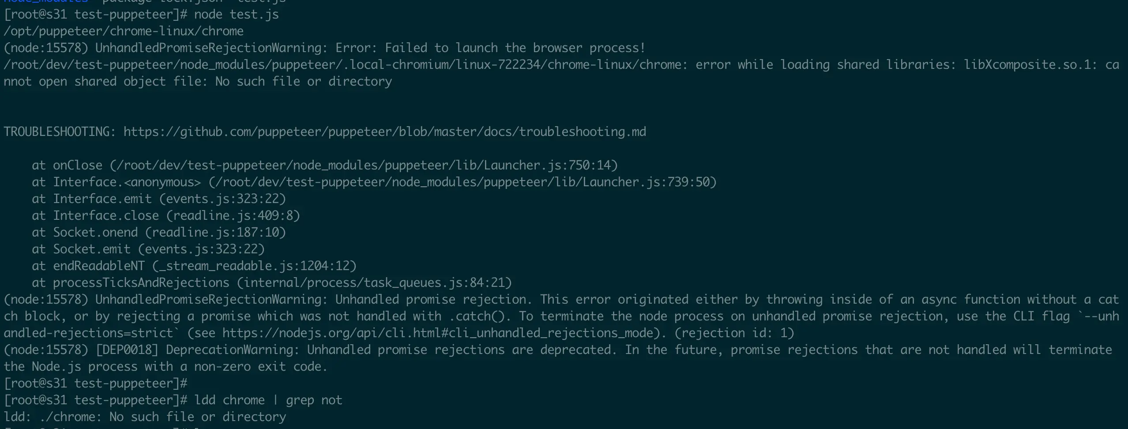Click the nodejs.org cli unhandled rejections URL
This screenshot has height=429, width=1128.
436,333
